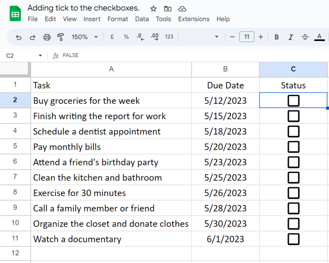Toggle the Watch a documentary checkbox

pyautogui.click(x=293, y=239)
